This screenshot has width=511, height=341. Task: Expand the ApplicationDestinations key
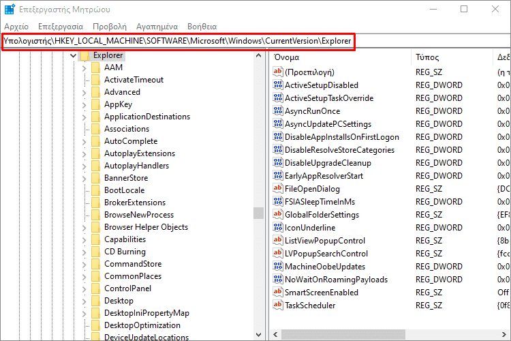click(x=84, y=117)
